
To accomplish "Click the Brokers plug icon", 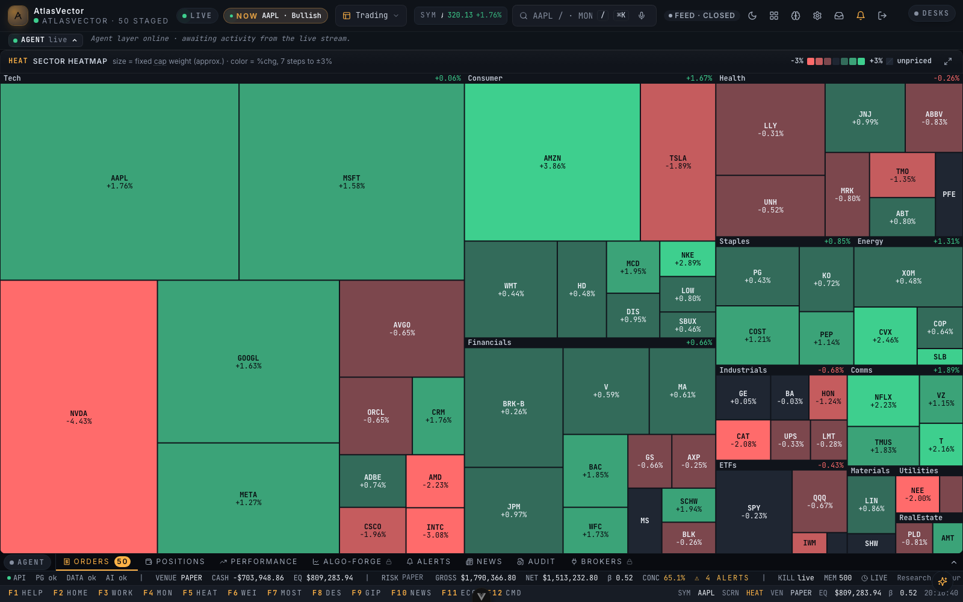I will click(574, 562).
